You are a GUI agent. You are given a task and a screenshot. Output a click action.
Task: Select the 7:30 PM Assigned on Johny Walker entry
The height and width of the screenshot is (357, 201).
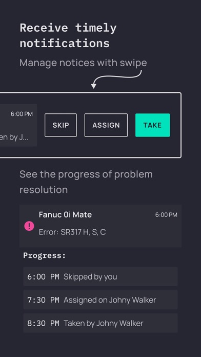100,300
